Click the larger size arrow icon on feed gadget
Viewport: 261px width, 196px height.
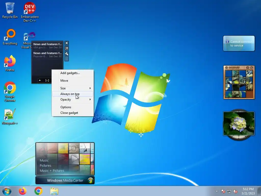pos(67,48)
